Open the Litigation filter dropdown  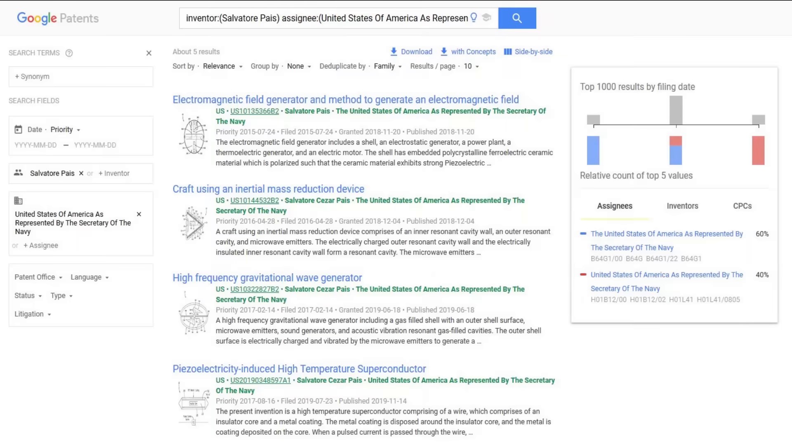(33, 314)
